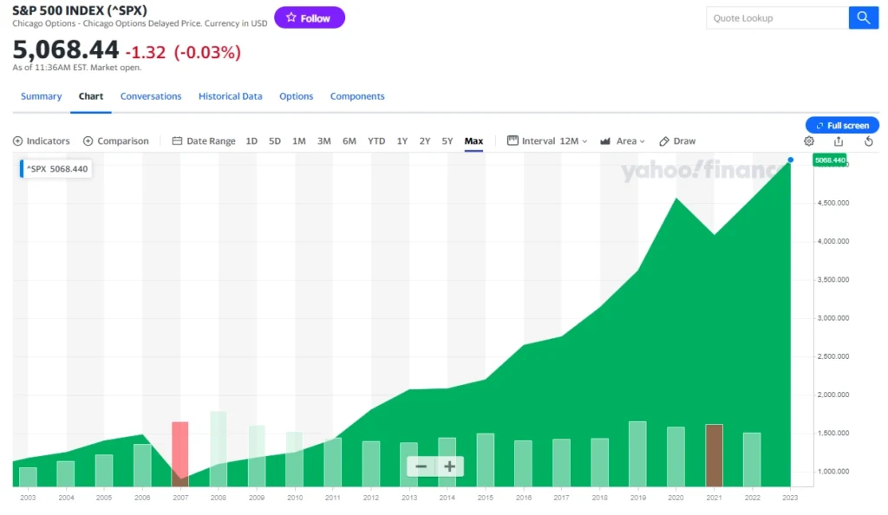The width and height of the screenshot is (888, 515).
Task: Click the search magnifier button
Action: tap(863, 18)
